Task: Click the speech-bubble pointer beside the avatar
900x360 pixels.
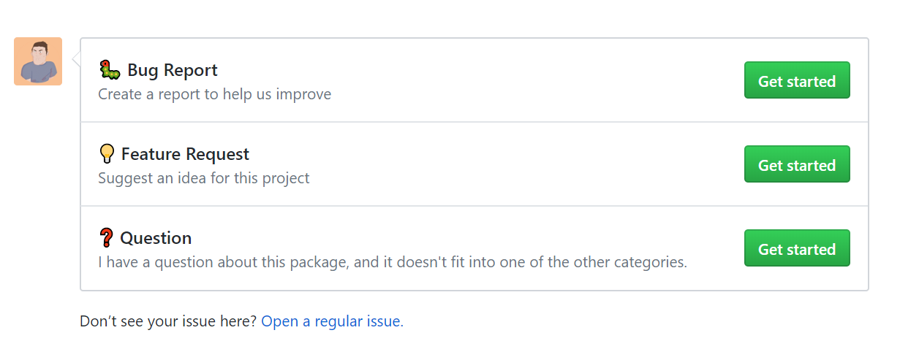Action: tap(76, 61)
